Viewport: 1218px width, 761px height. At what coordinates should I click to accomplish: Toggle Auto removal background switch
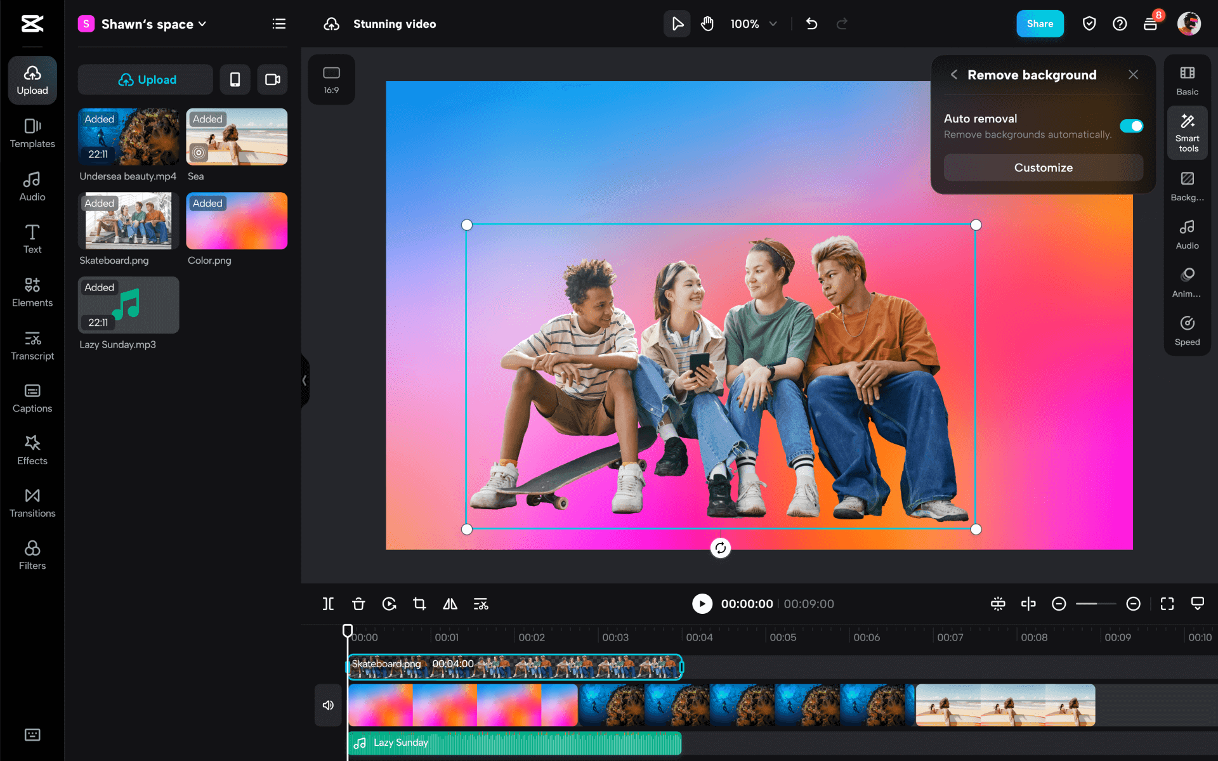(1132, 126)
